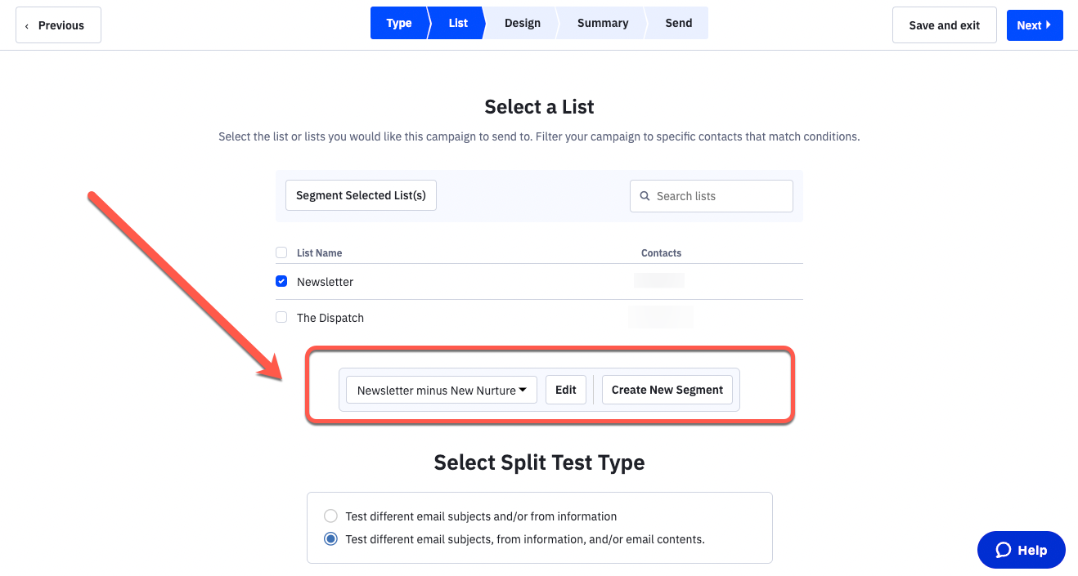Click the Segment Selected List(s) button
Viewport: 1078px width, 576px height.
361,196
